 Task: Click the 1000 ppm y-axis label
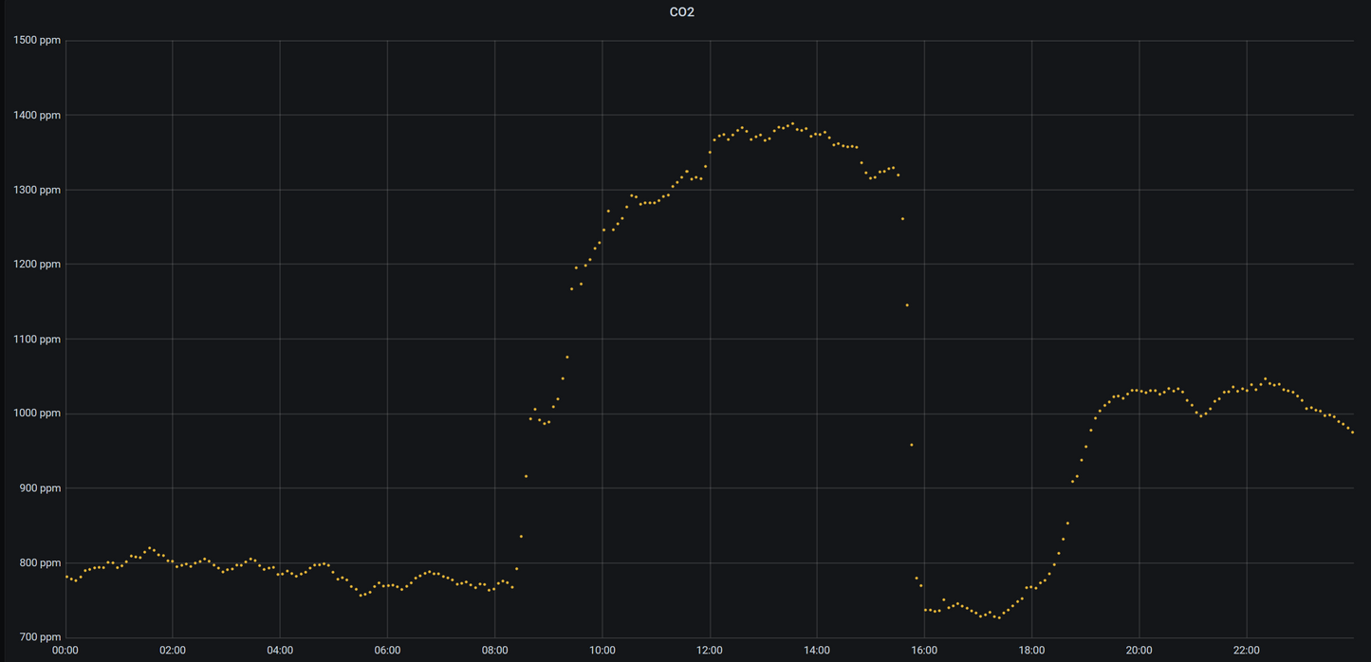[37, 414]
